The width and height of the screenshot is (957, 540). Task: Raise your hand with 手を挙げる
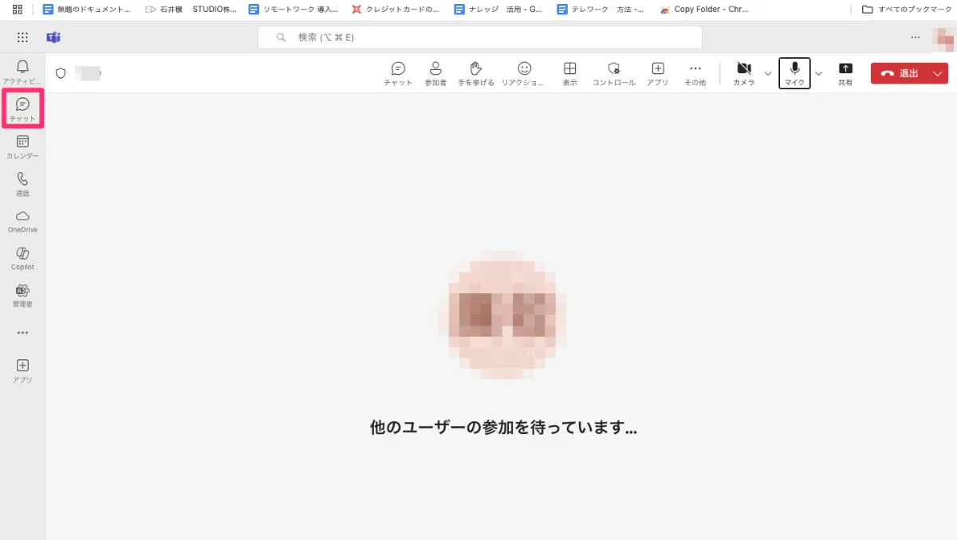click(x=475, y=72)
